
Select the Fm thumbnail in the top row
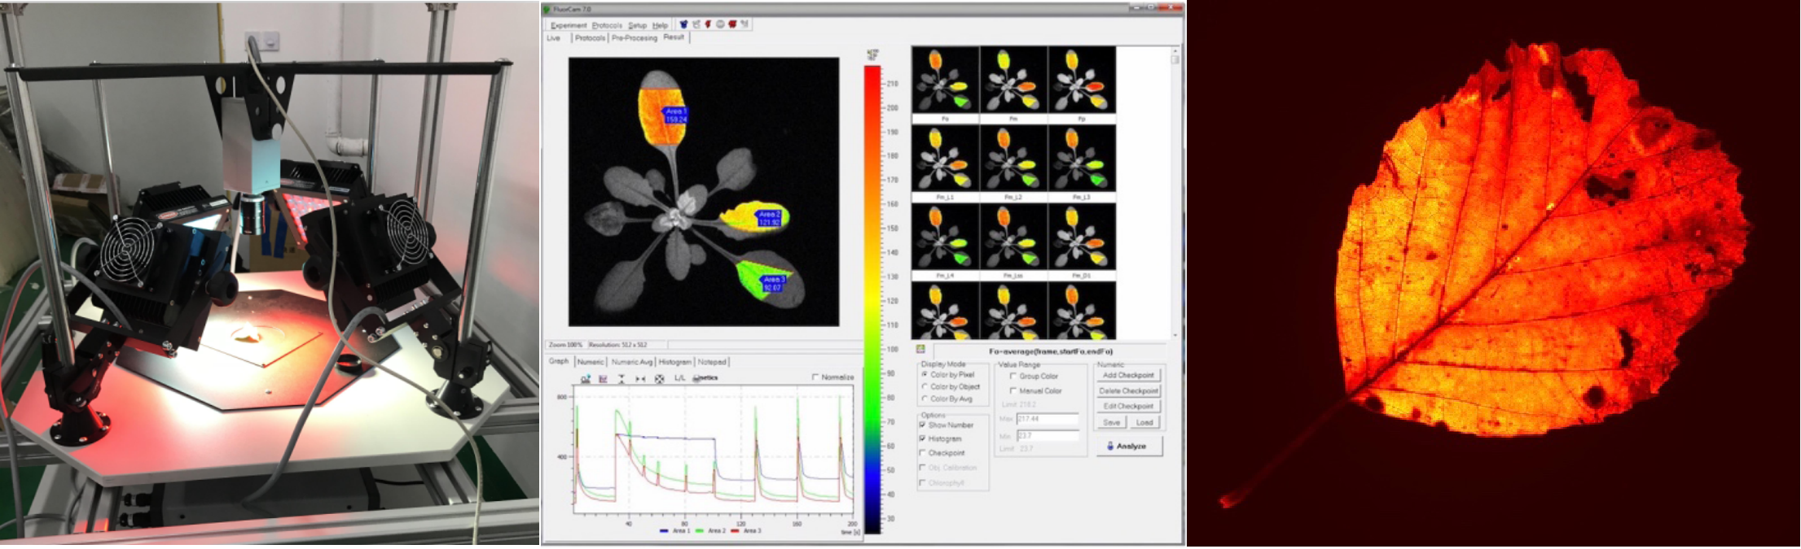click(1013, 80)
